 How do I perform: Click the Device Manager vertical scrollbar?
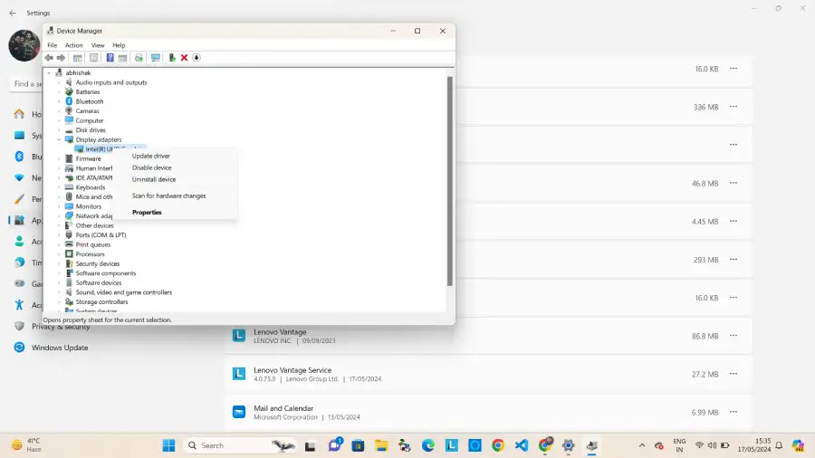click(449, 181)
